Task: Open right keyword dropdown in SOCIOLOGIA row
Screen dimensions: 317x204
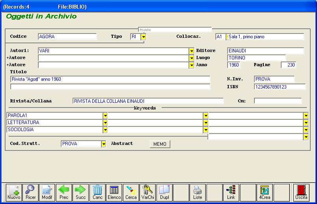Action: 306,130
